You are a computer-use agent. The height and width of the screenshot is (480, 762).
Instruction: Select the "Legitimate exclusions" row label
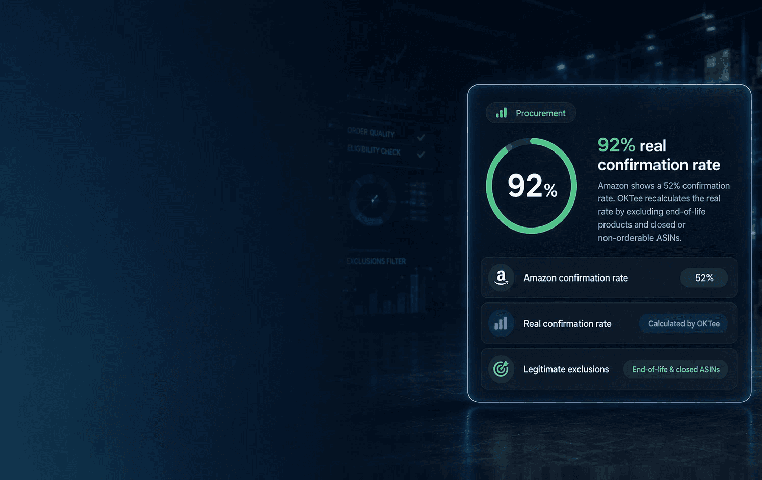click(566, 369)
